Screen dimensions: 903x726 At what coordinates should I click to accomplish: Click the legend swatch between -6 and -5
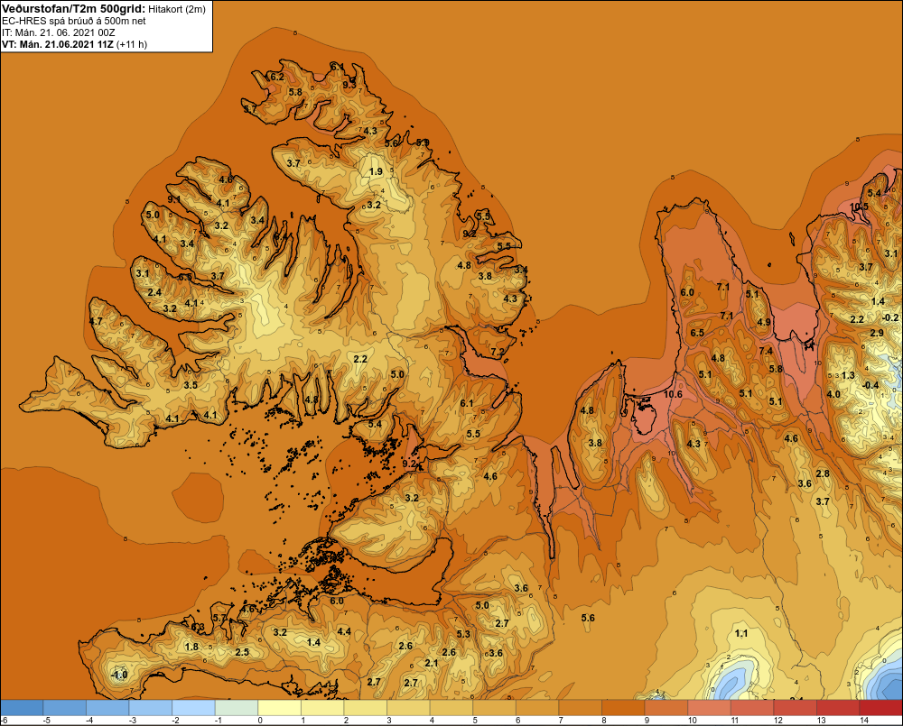[x=22, y=708]
